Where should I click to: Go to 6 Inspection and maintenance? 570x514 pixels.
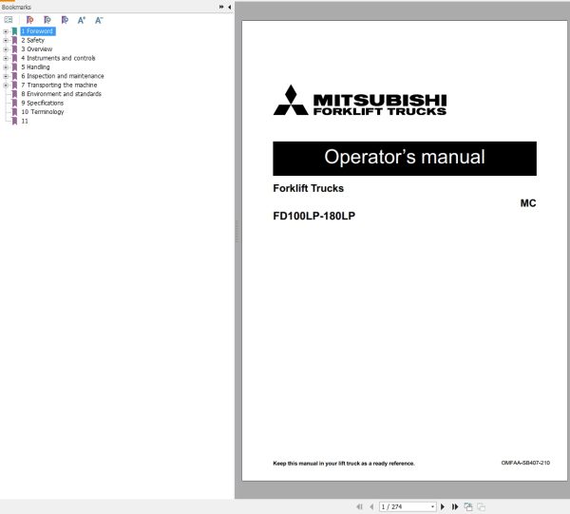pos(63,76)
